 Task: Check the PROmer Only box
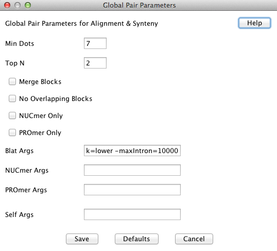coord(12,132)
